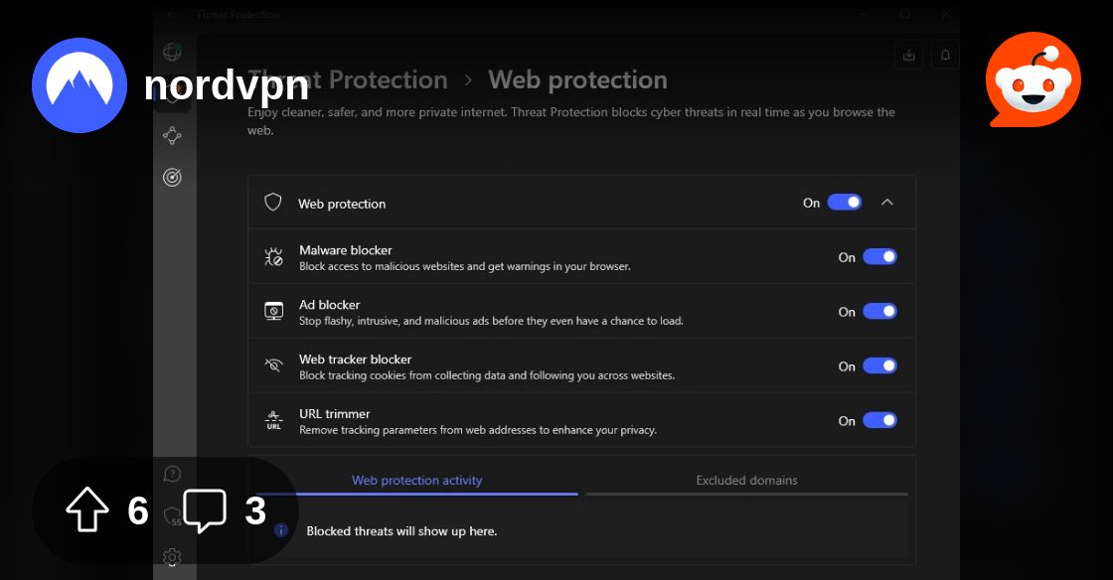This screenshot has height=580, width=1113.
Task: Go back using the title bar arrow
Action: [173, 15]
